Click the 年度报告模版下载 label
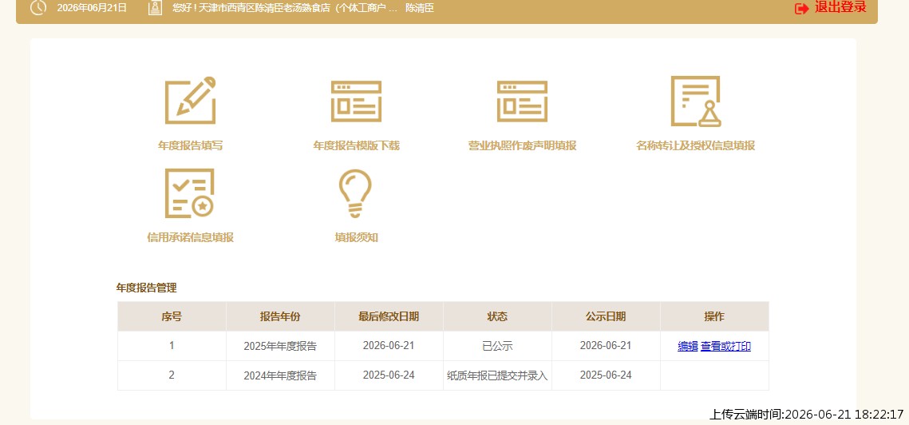Viewport: 909px width, 425px height. coord(356,145)
